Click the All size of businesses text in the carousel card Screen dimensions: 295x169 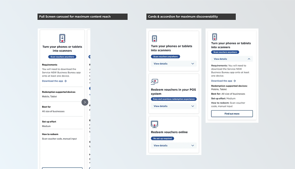click(53, 111)
